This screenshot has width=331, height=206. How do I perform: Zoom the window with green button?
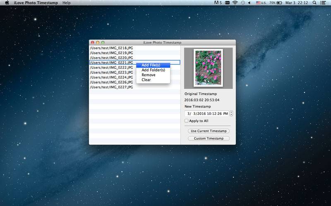(x=103, y=42)
